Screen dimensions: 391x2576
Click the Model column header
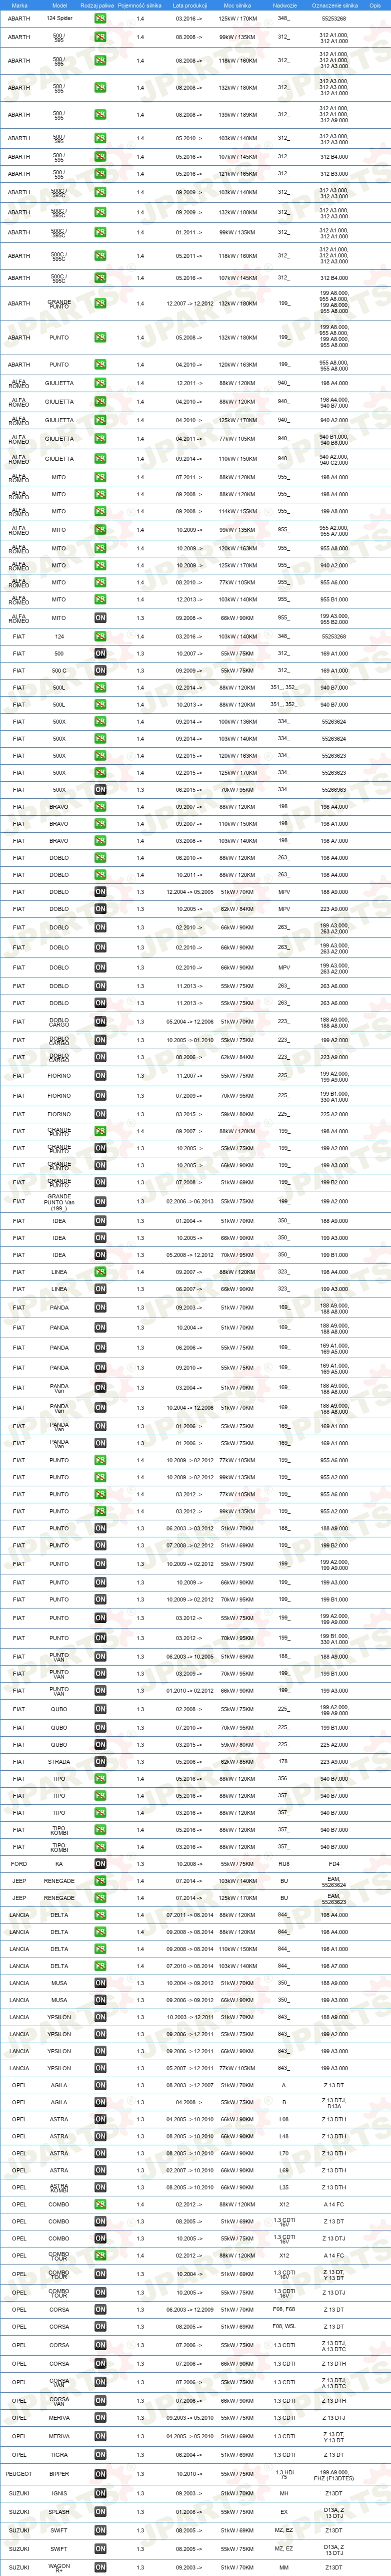click(x=59, y=5)
